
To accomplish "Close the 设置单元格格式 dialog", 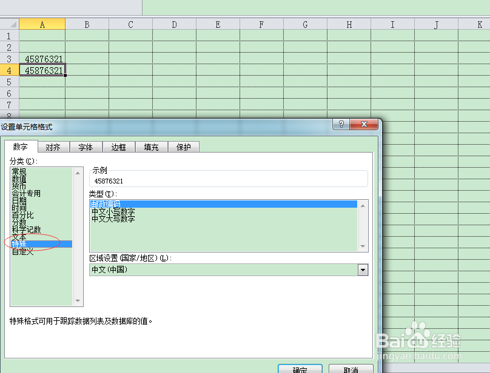I will 364,124.
